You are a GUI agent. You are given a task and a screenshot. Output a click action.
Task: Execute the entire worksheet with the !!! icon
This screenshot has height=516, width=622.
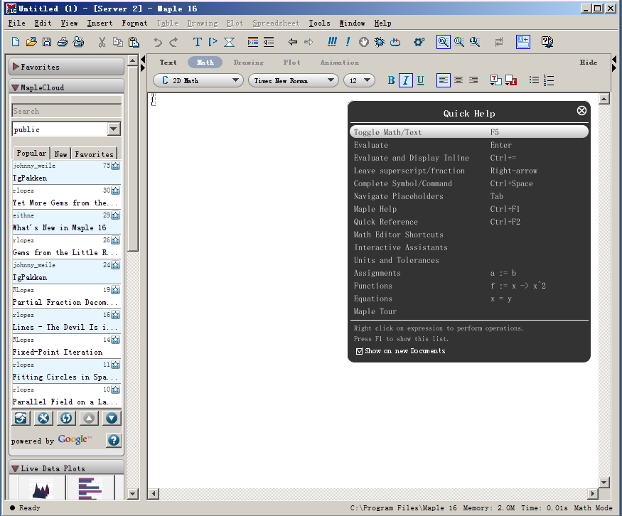(332, 42)
